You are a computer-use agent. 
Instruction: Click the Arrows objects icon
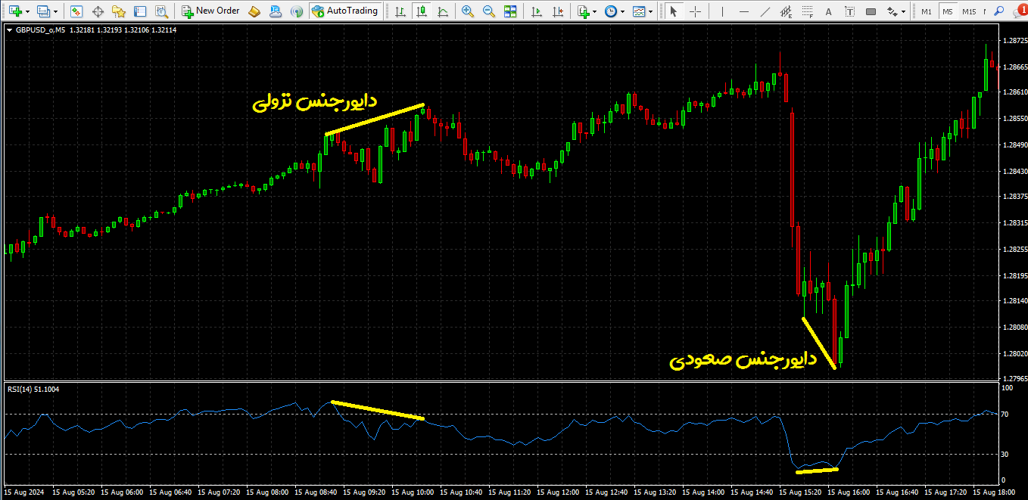coord(892,11)
